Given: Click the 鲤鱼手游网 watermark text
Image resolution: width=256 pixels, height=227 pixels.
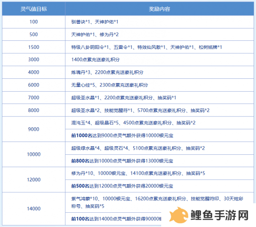Looking at the screenshot, I should [219, 215].
